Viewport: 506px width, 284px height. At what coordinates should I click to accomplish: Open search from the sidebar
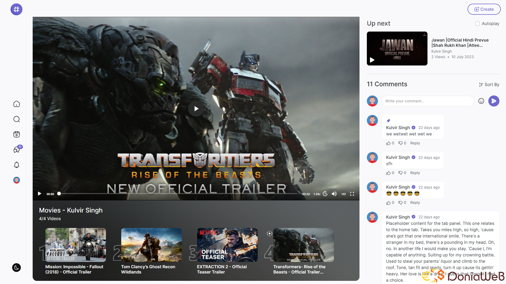click(x=16, y=119)
